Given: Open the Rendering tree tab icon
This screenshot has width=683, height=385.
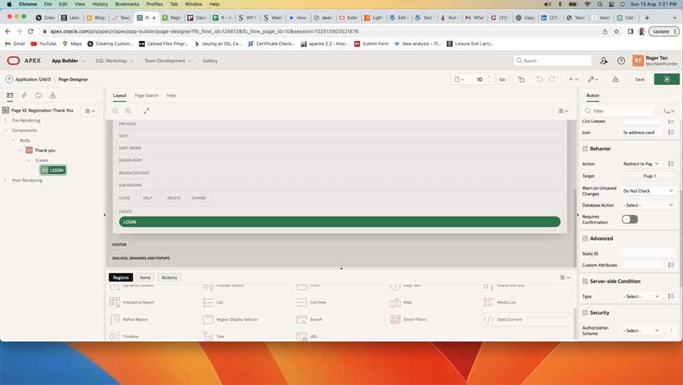Looking at the screenshot, I should [x=10, y=96].
